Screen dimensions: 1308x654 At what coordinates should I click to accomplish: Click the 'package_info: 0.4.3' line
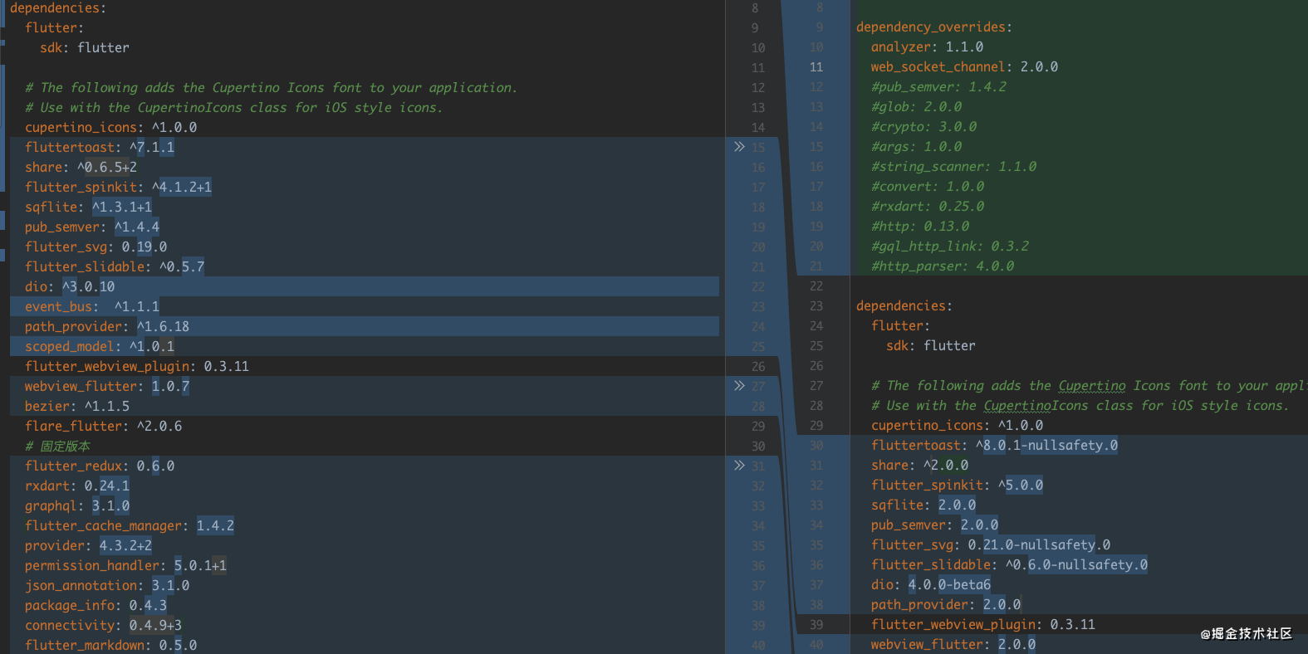(x=96, y=605)
